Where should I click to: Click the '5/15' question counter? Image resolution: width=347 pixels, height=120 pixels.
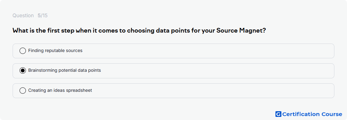point(43,16)
